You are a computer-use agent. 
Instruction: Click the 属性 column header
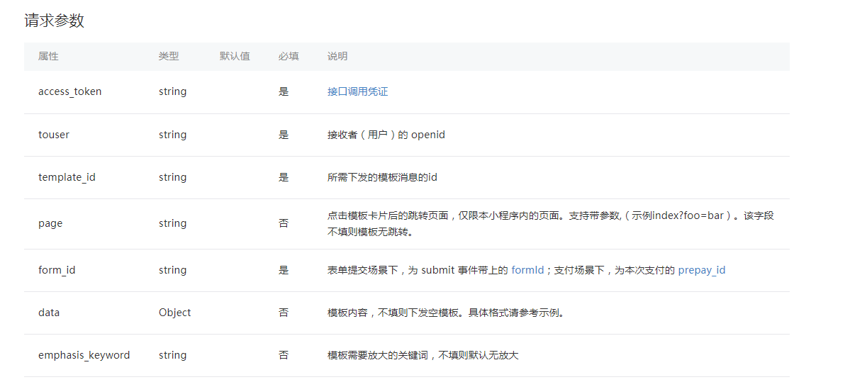click(x=48, y=56)
